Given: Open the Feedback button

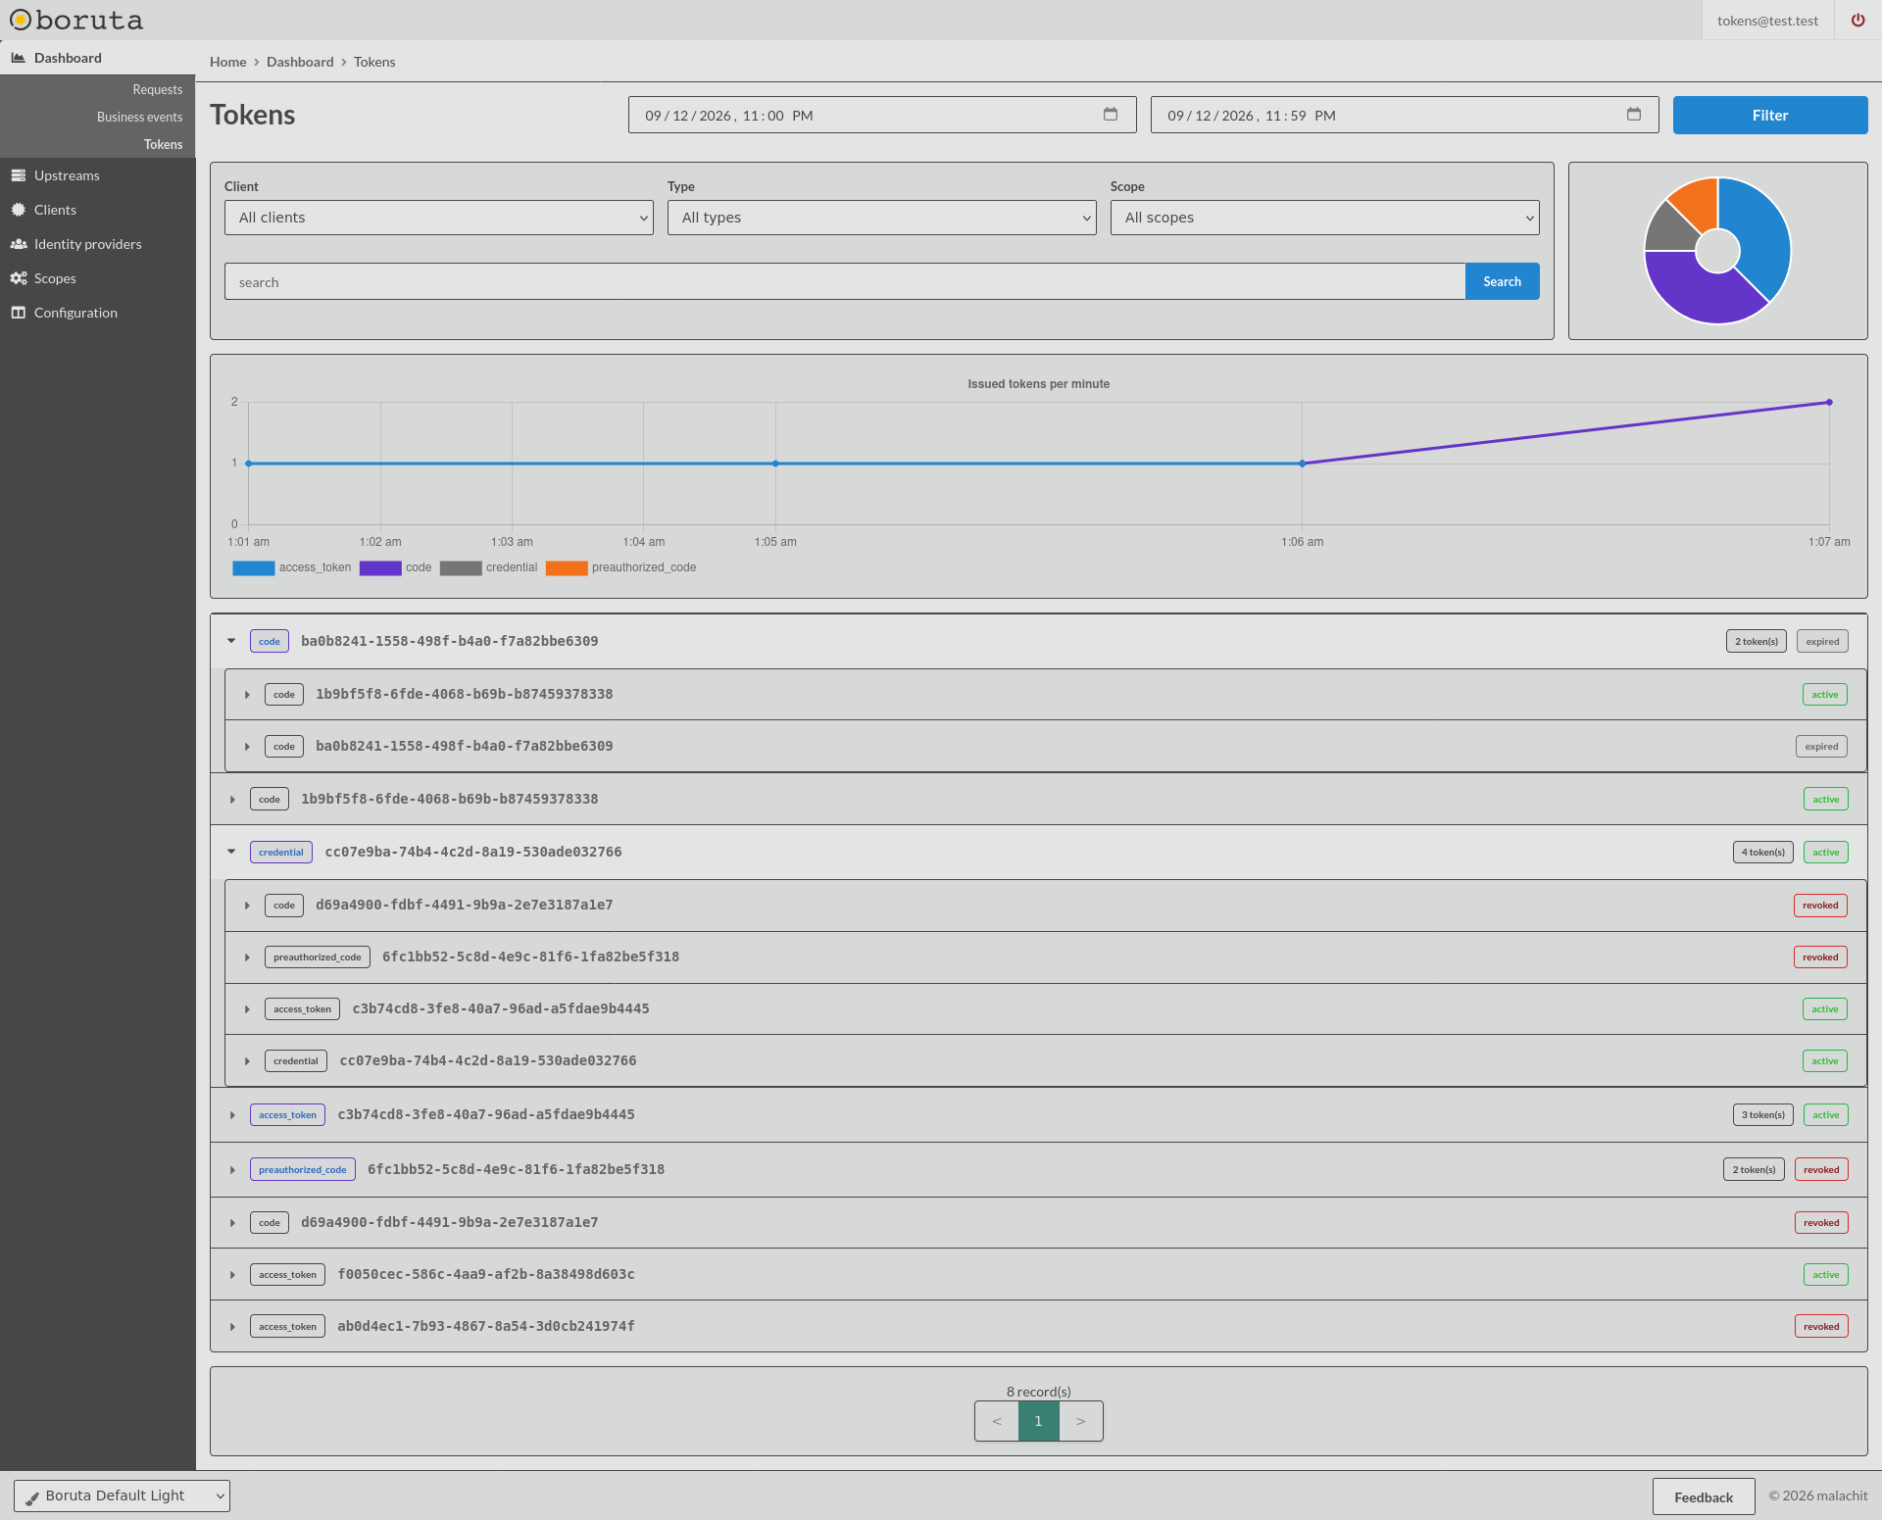Looking at the screenshot, I should coord(1704,1496).
